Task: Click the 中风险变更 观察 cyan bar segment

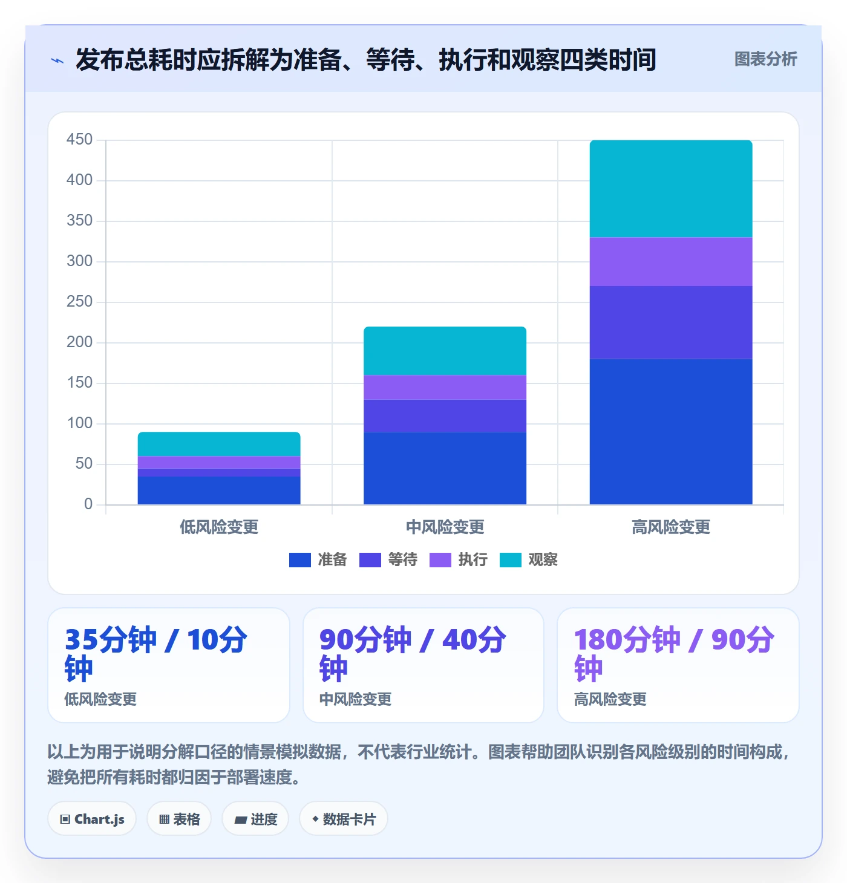Action: tap(445, 351)
